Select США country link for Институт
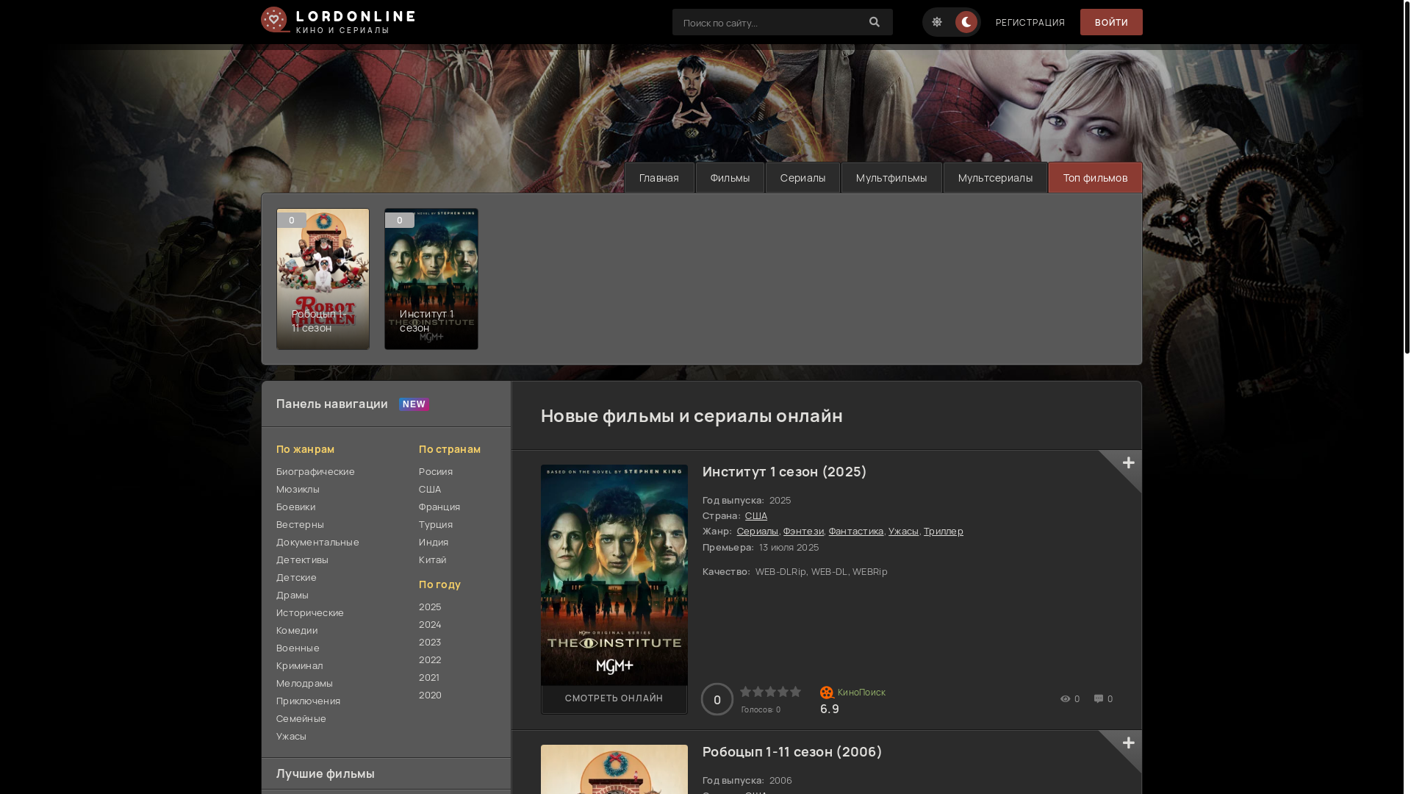 click(756, 515)
